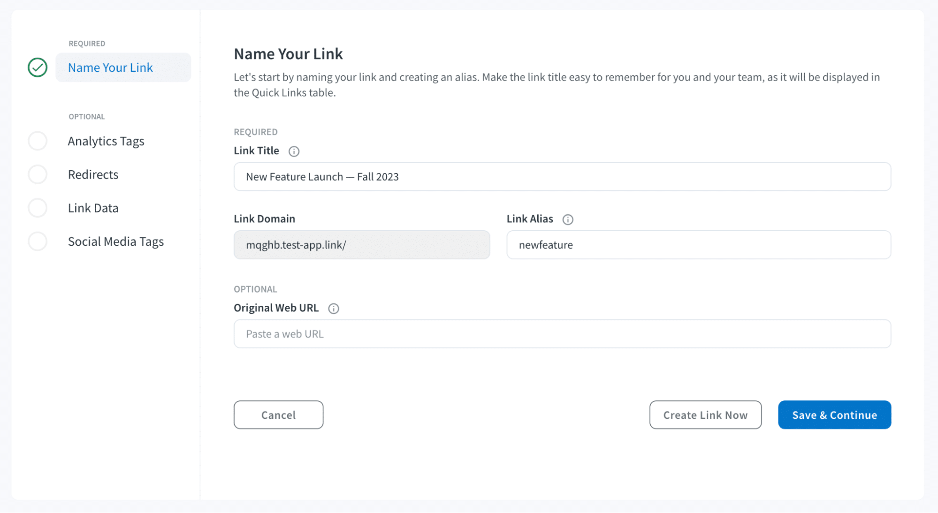Click Save & Continue
The image size is (938, 513).
click(834, 415)
